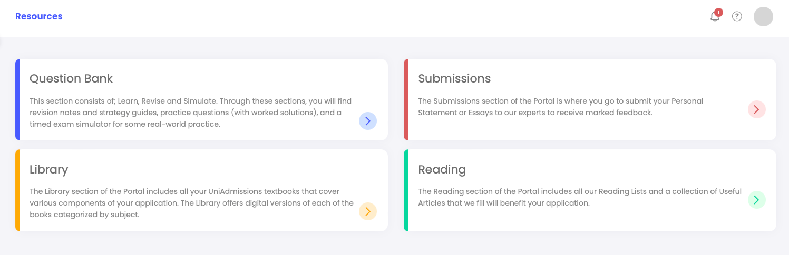Click the help question mark icon
This screenshot has height=255, width=789.
(737, 16)
